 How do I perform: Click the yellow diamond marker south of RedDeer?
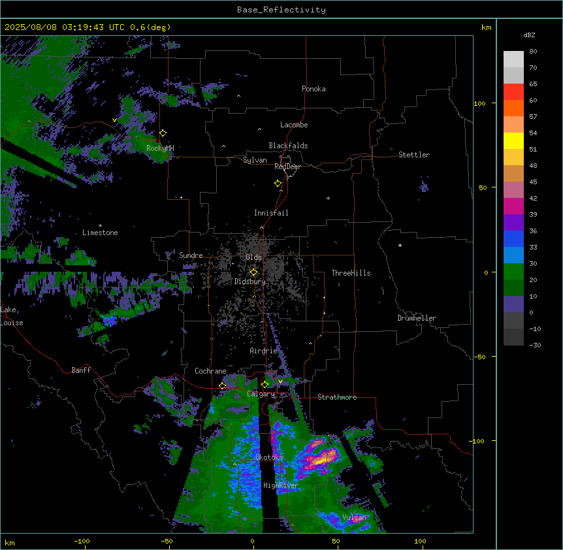[x=278, y=184]
